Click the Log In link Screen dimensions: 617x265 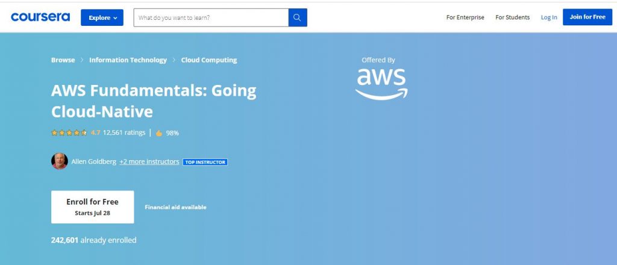(549, 17)
